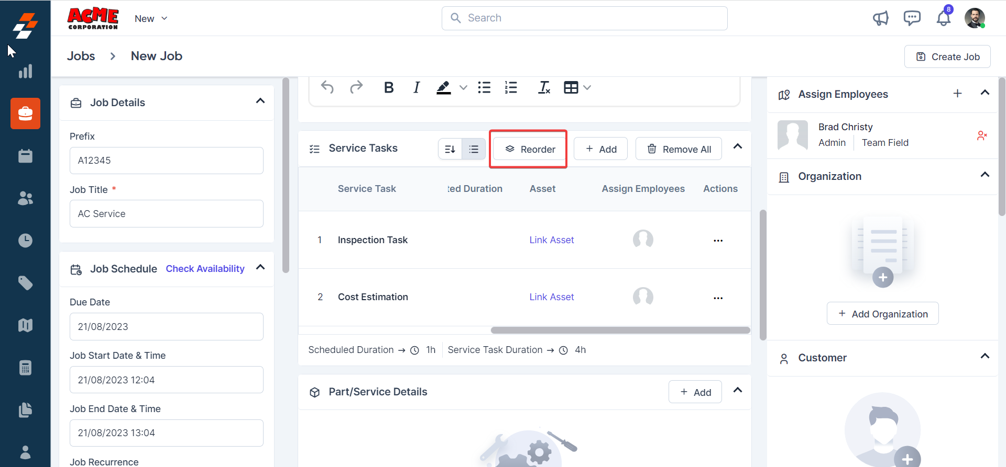Apply the highlight color marker
Image resolution: width=1006 pixels, height=467 pixels.
444,87
